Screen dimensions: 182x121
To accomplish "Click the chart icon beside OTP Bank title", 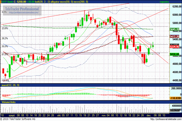I will coord(2,2).
